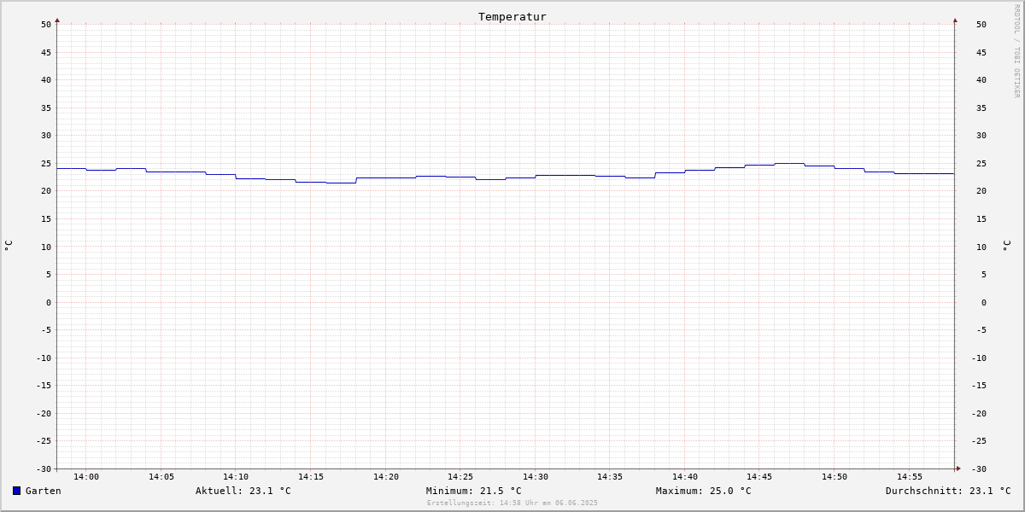Click the 25 label on the right axis
The width and height of the screenshot is (1025, 512).
coord(981,163)
